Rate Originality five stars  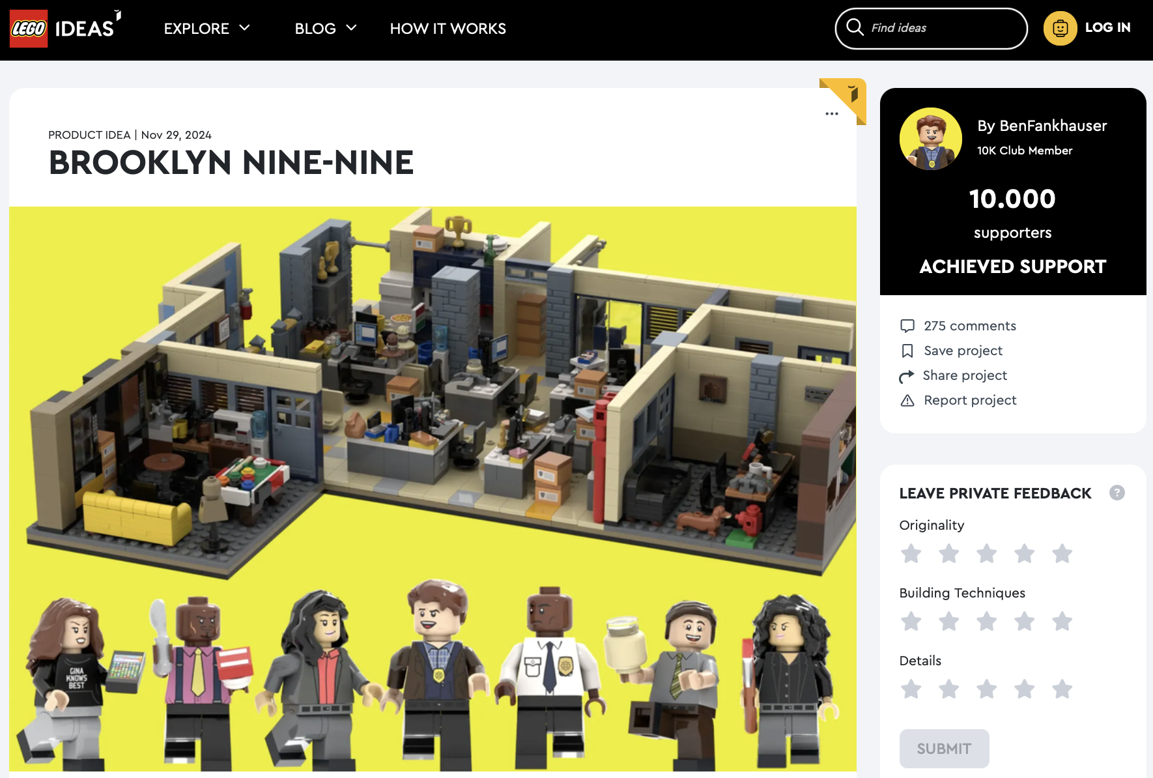coord(1062,554)
